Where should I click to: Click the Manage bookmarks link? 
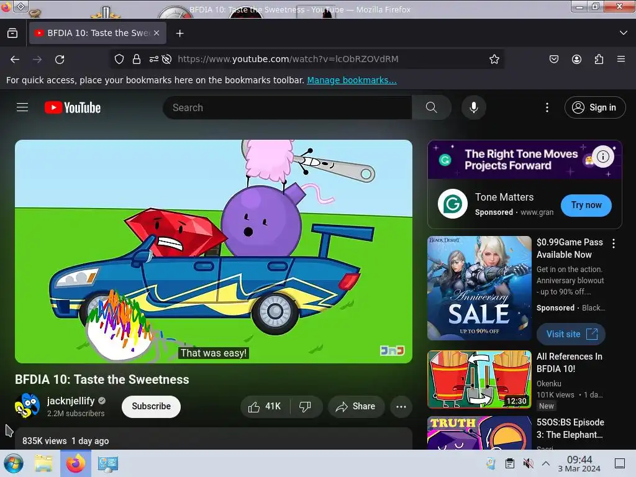[352, 80]
